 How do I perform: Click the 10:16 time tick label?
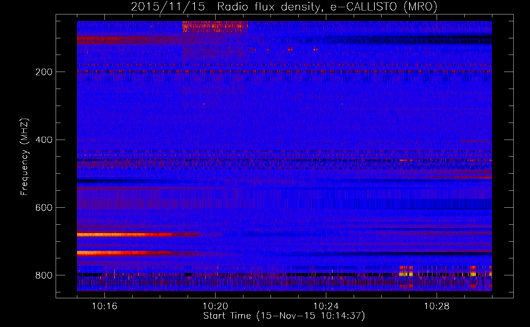click(x=104, y=306)
